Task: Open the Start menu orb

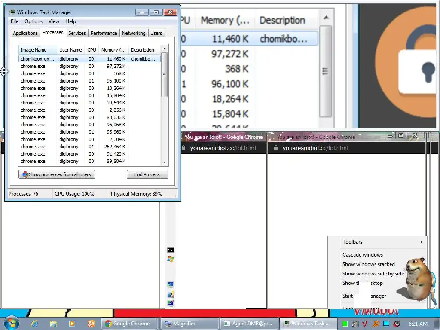Action: 11,323
